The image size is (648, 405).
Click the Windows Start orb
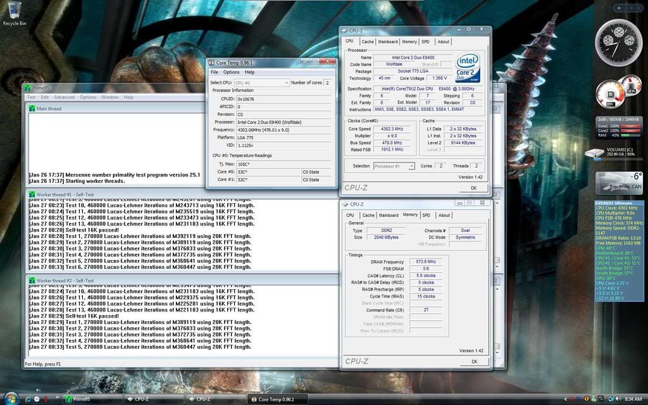[x=11, y=399]
